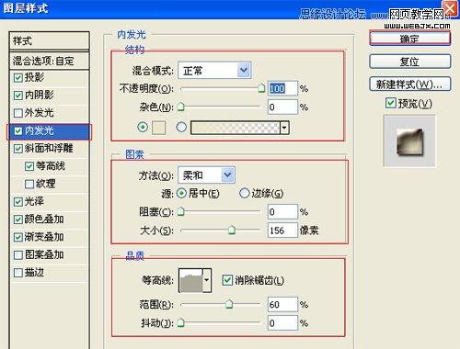Choose the 居中(E) center source radio
Image resolution: width=460 pixels, height=349 pixels.
181,193
